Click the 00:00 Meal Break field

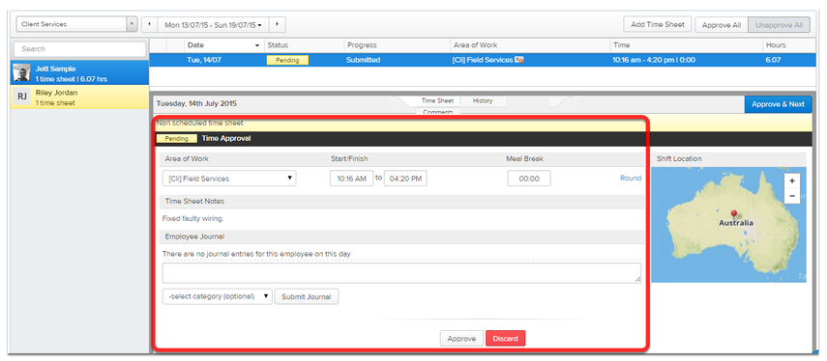[529, 179]
